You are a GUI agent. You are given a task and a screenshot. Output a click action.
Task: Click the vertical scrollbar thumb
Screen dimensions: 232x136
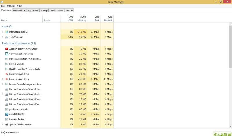[230, 47]
